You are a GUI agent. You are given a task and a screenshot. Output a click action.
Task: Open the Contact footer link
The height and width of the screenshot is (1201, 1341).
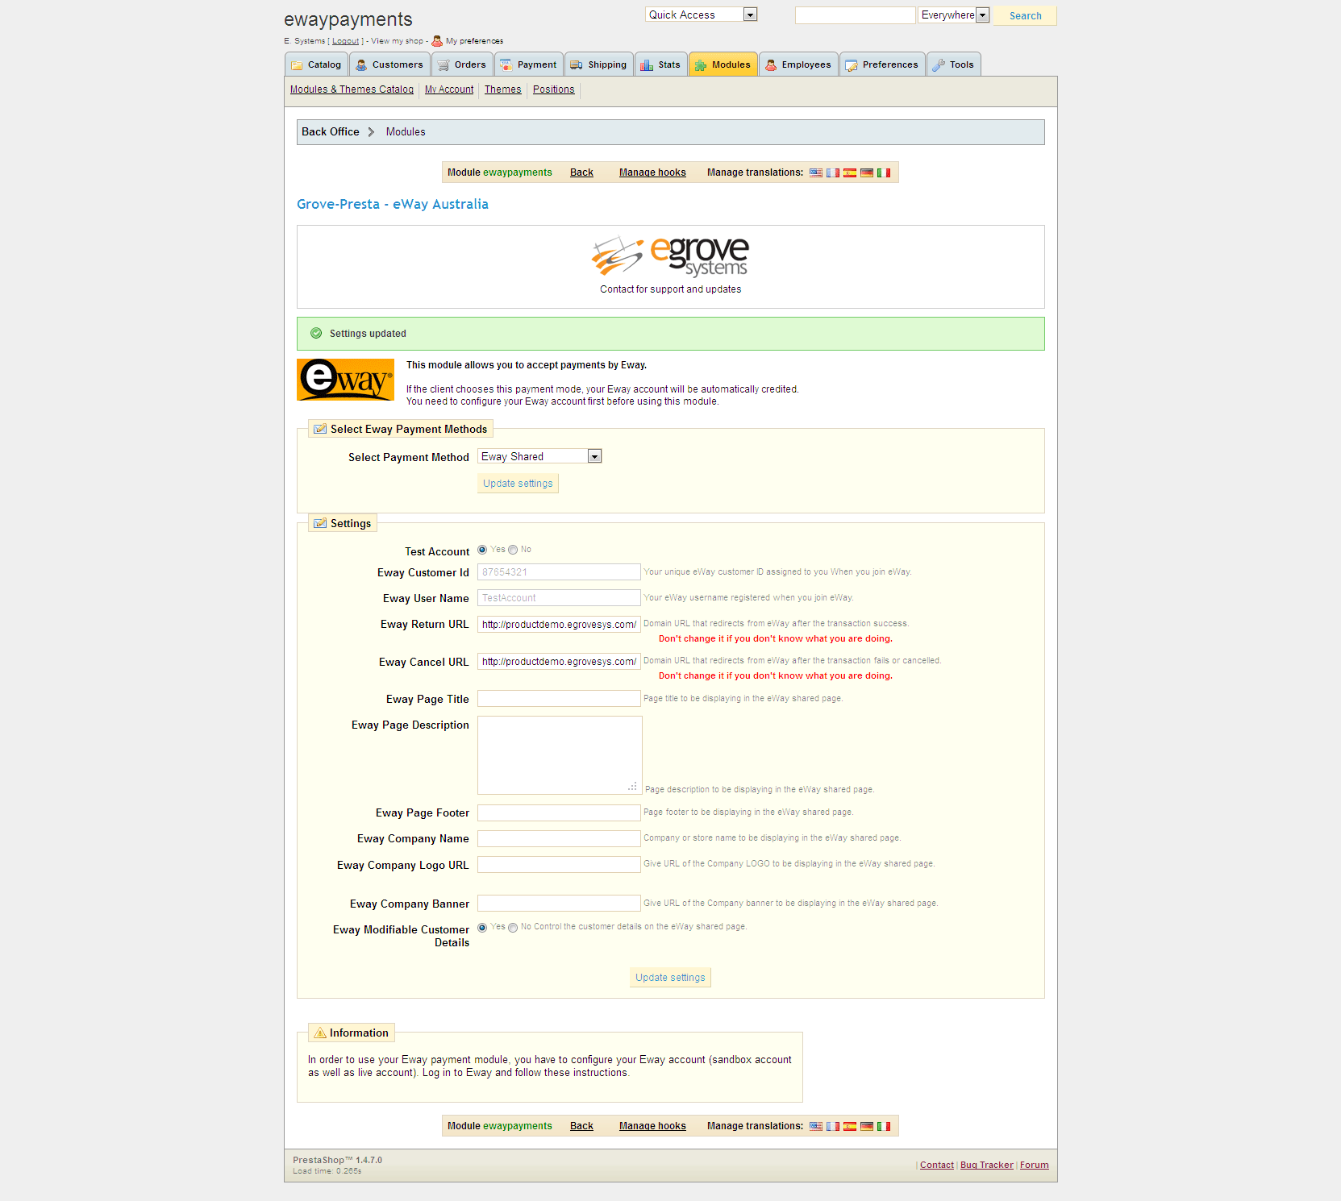pyautogui.click(x=936, y=1165)
